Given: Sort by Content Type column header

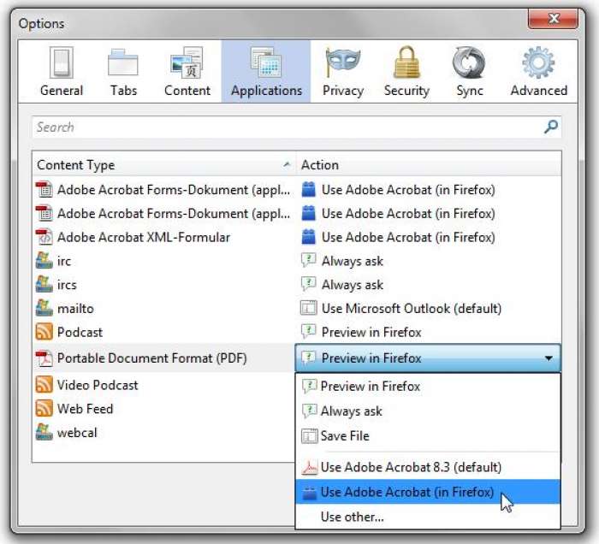Looking at the screenshot, I should coord(164,165).
